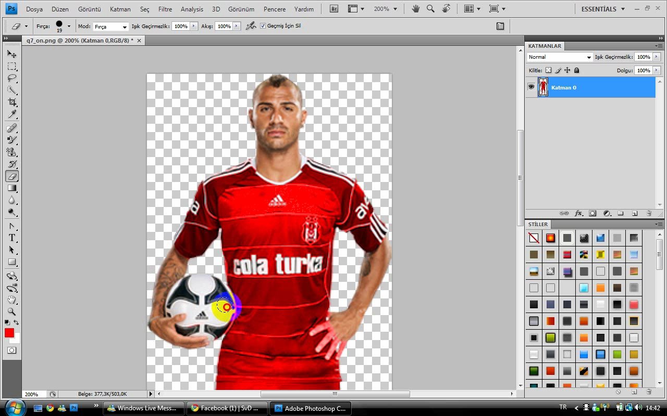Open the Normal blend mode dropdown
Viewport: 667px width, 416px height.
(x=560, y=57)
